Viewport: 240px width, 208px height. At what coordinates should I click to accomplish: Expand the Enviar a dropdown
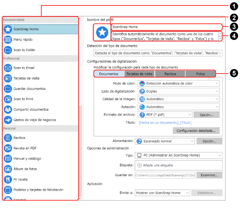162,193
